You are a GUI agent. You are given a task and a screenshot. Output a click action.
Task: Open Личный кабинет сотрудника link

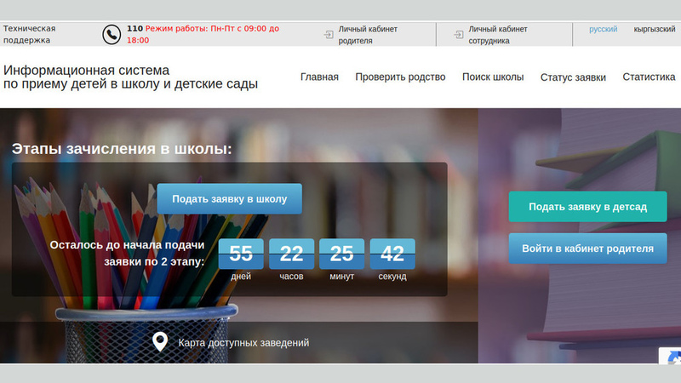(499, 34)
